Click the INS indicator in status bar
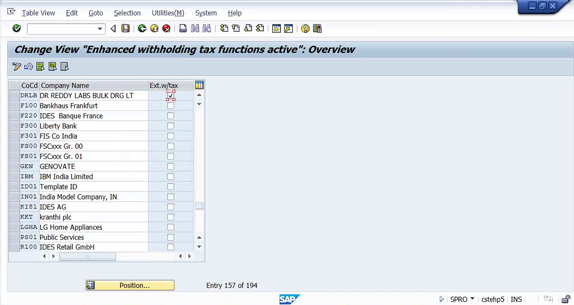 (x=516, y=299)
